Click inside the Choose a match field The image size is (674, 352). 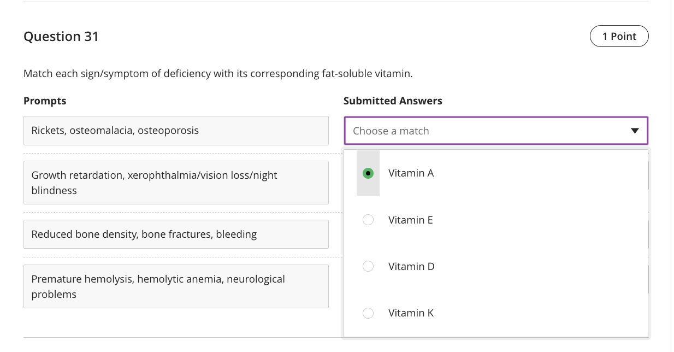(x=464, y=131)
